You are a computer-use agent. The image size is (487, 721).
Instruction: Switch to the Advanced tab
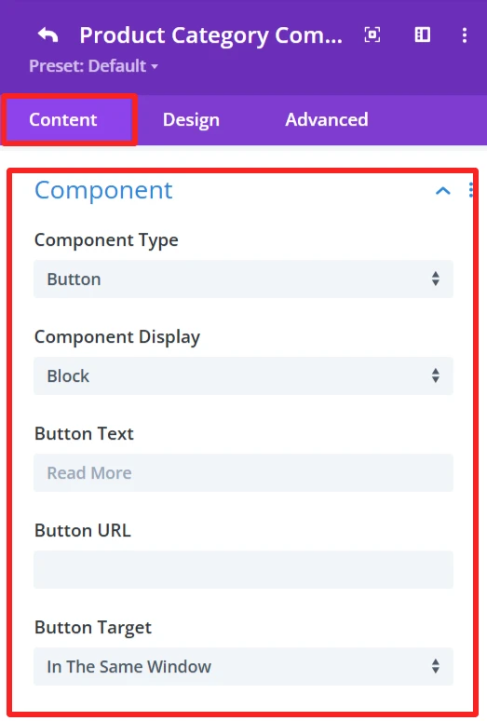coord(327,119)
